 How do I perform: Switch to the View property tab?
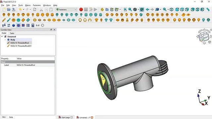tap(4, 117)
